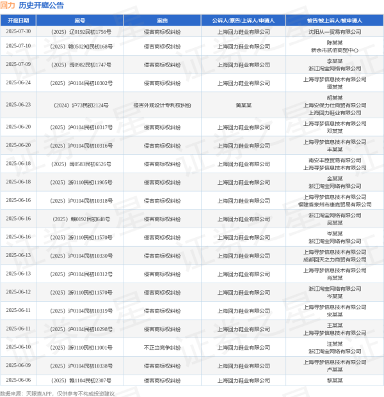Click plaintiff 黄某某
The width and height of the screenshot is (384, 397).
pos(243,105)
